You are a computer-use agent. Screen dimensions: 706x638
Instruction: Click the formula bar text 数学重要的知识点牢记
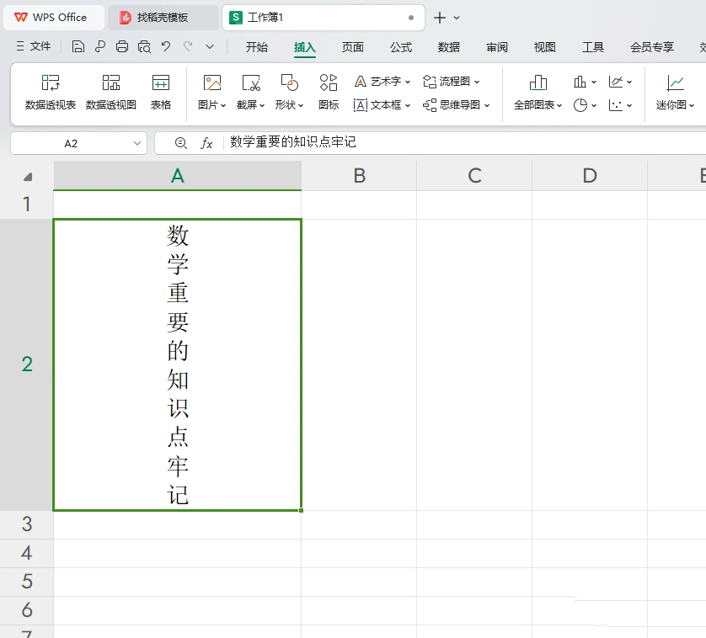point(293,142)
